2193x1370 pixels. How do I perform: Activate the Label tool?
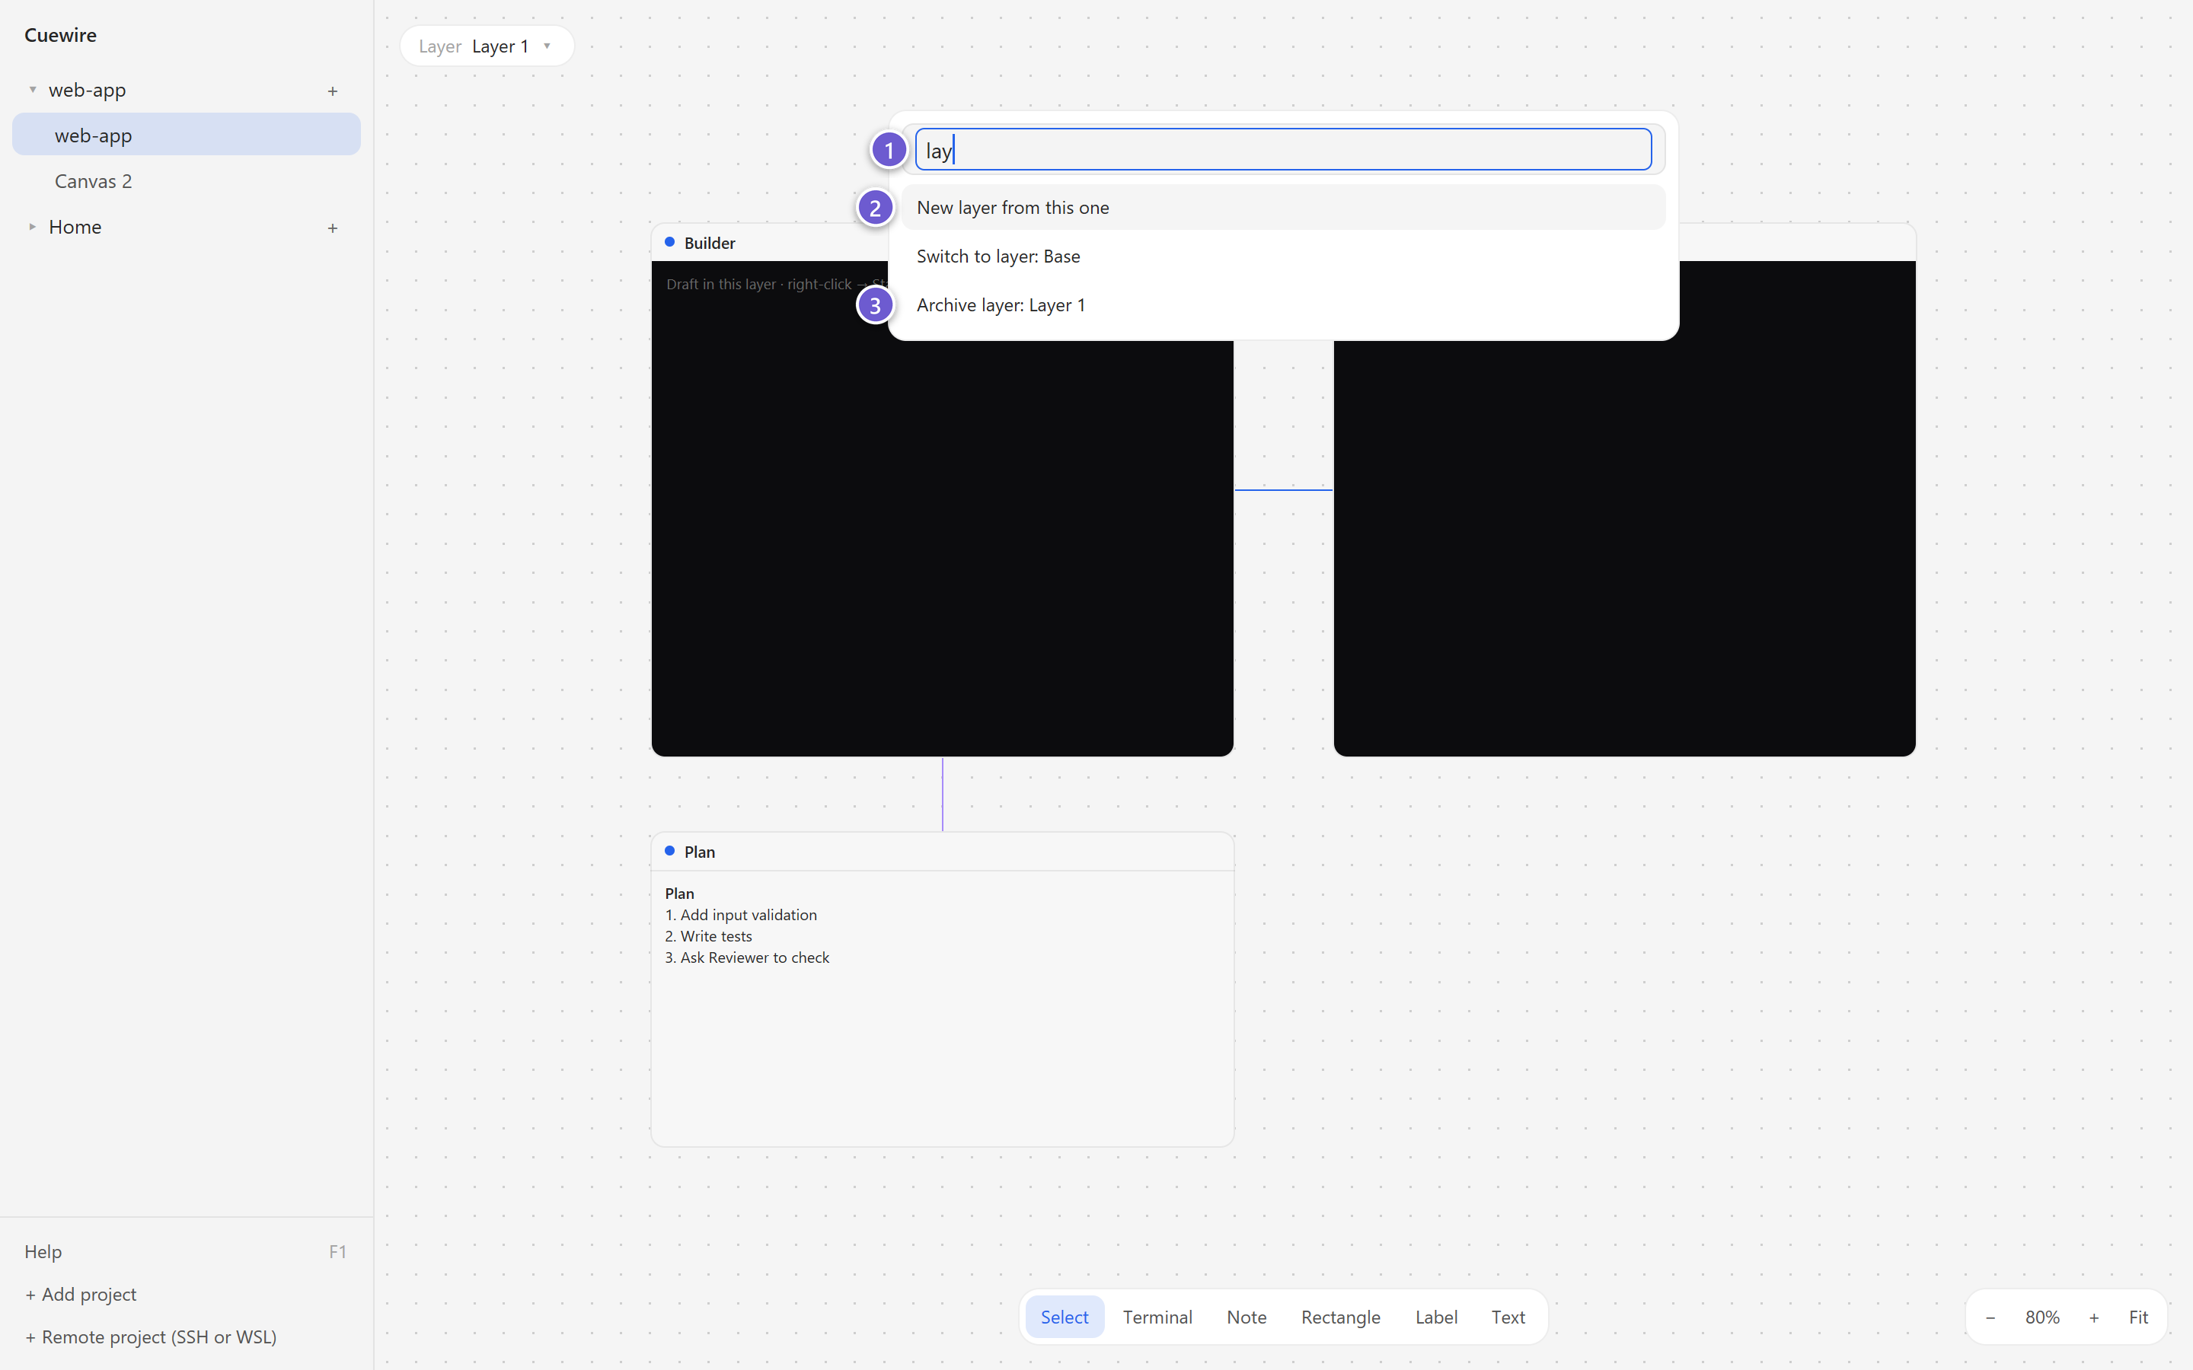pos(1436,1317)
